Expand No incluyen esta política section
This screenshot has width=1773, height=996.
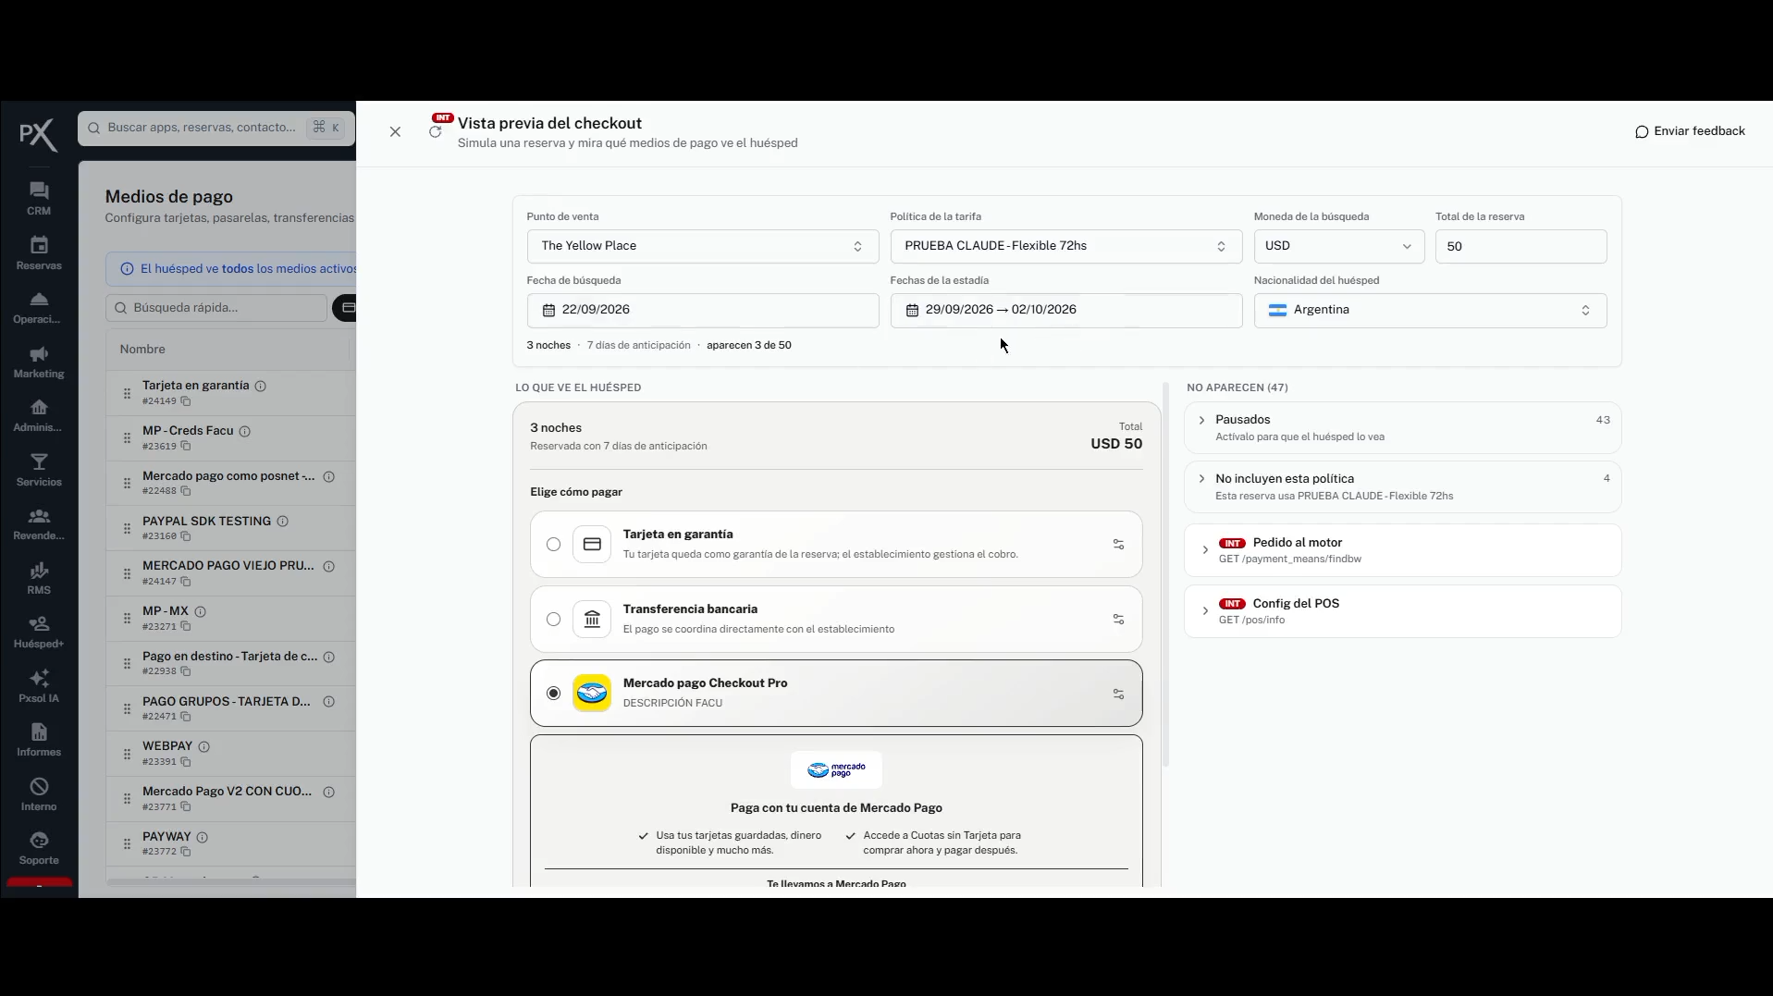point(1402,486)
